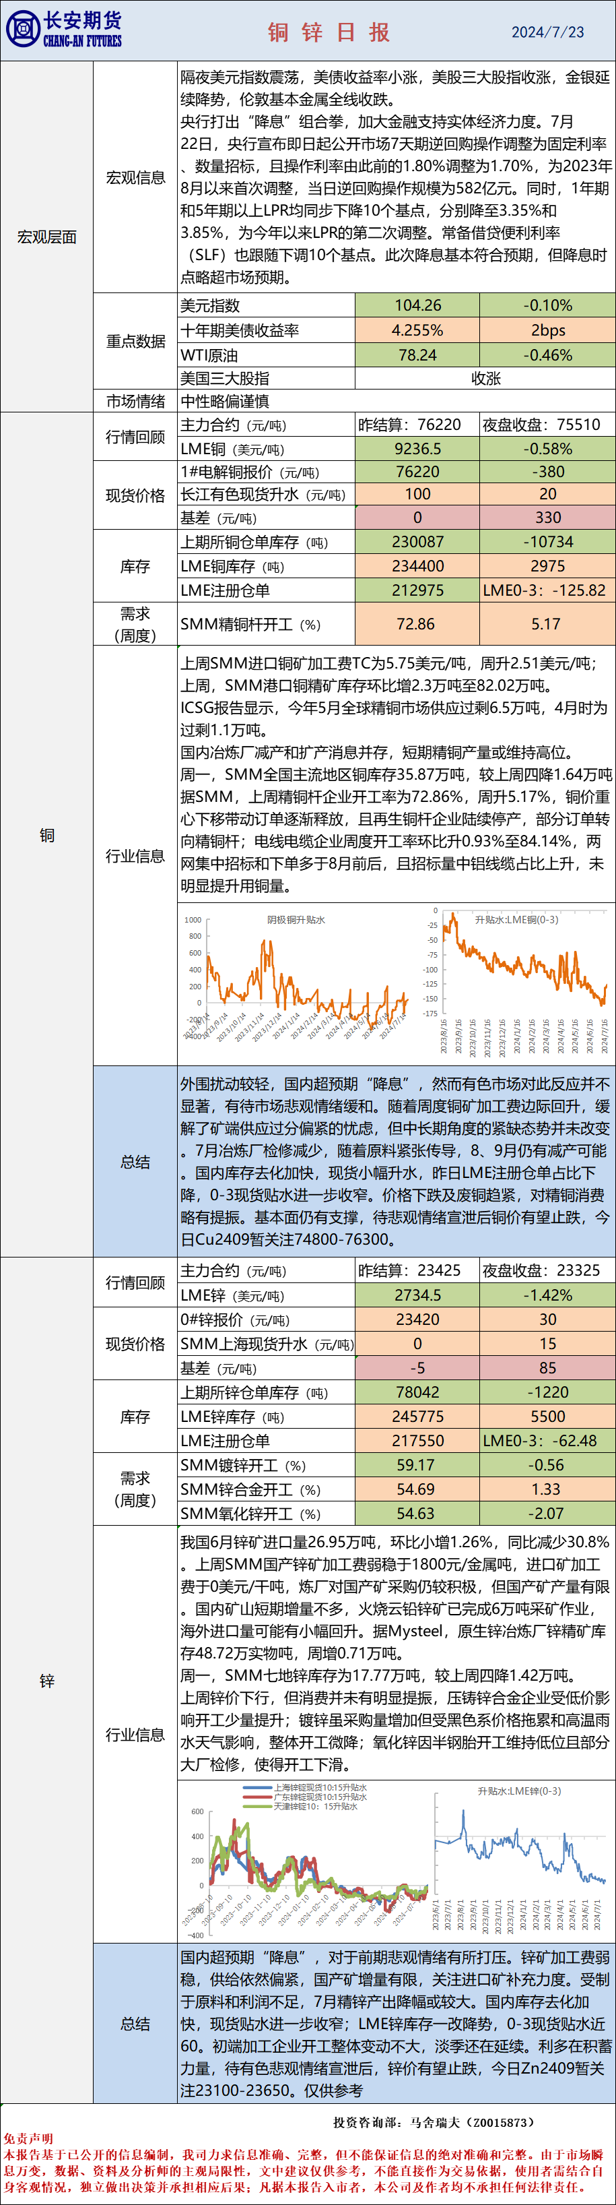Select the LME锌库存 value 245775
The image size is (616, 2205).
(417, 1417)
